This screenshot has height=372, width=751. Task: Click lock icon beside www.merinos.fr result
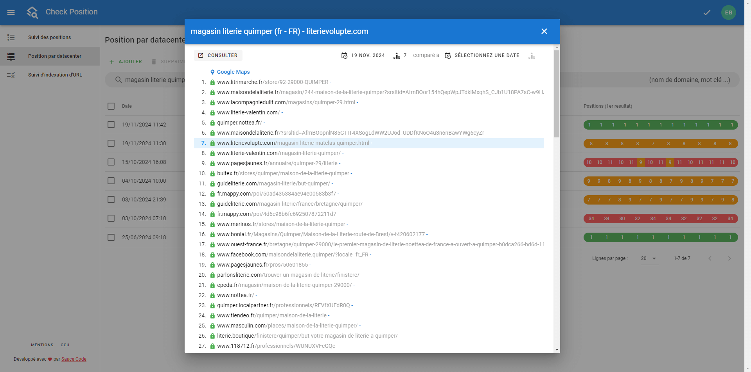click(212, 224)
